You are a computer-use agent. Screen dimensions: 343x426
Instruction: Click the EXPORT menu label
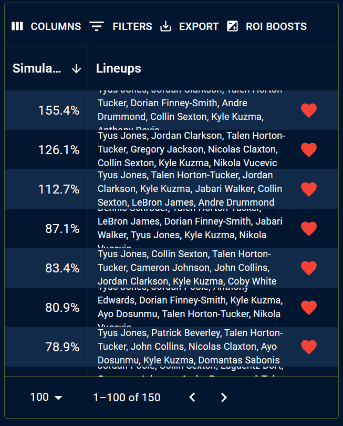[x=199, y=26]
